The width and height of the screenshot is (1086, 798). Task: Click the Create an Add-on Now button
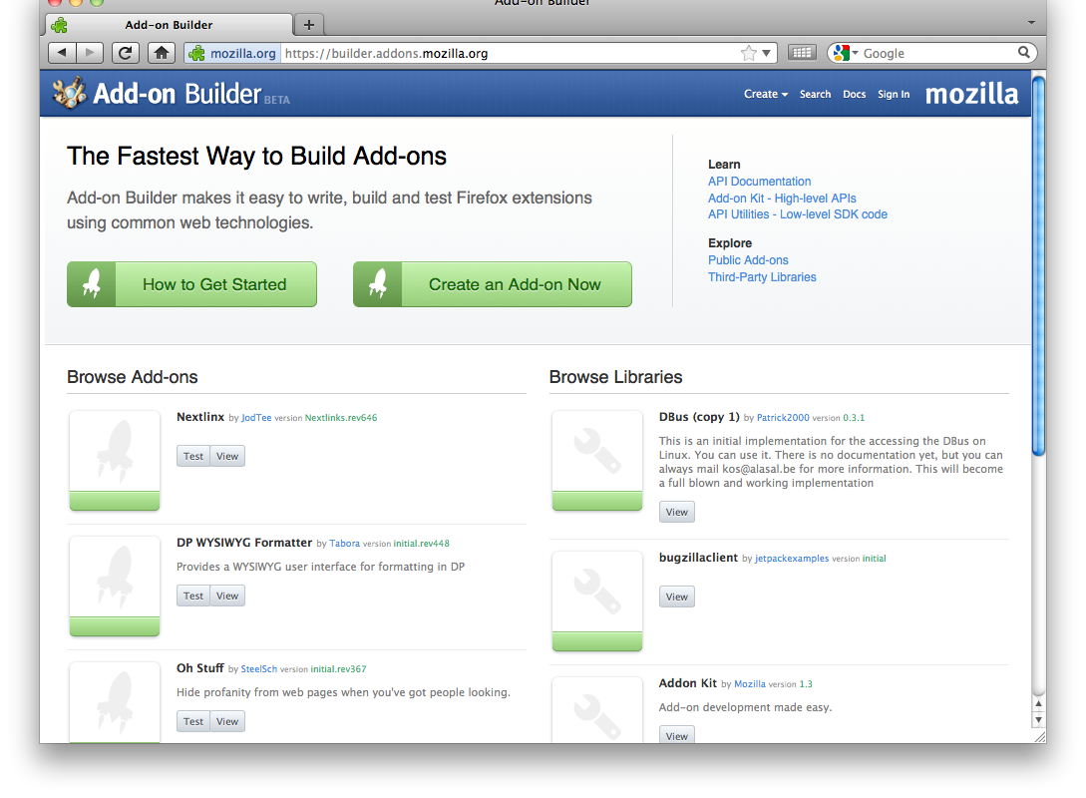[493, 284]
